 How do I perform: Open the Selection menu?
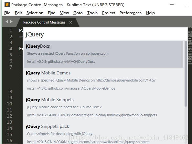(x=35, y=13)
